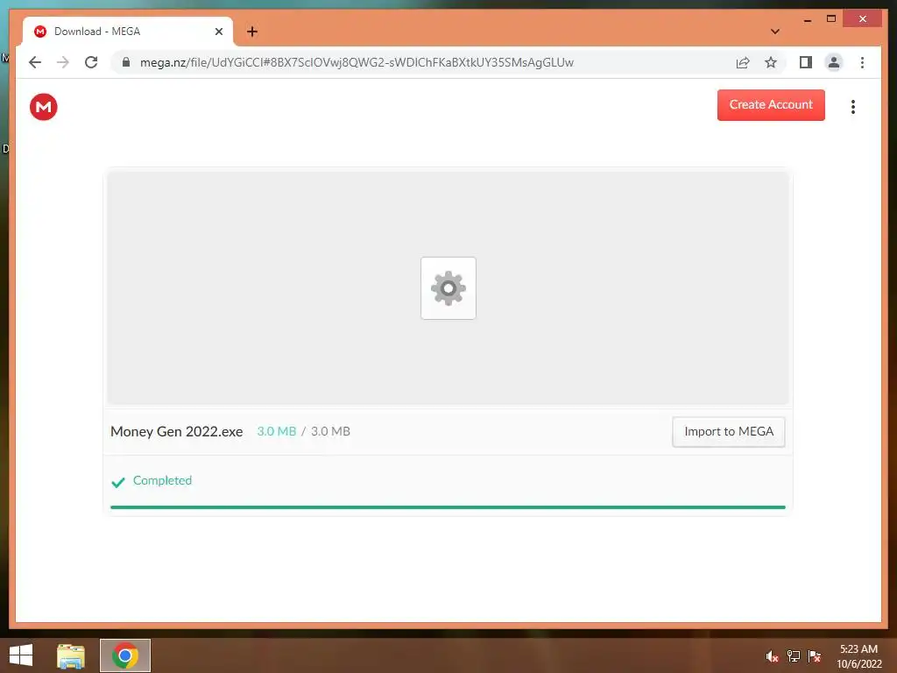This screenshot has width=897, height=673.
Task: Click the Money Gen 2022.exe file name
Action: tap(177, 431)
